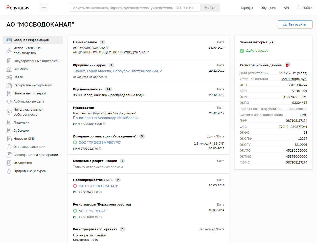Expand the 99 activity types badge

tap(109, 89)
